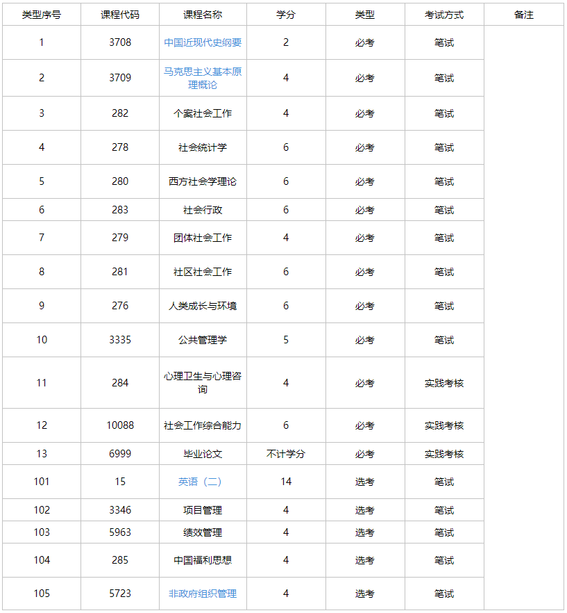
Task: Select course code 10088
Action: click(x=120, y=425)
